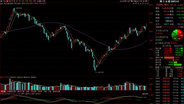Image resolution: width=184 pixels, height=104 pixels.
Task: Click the lock icon in chart tools
Action: coord(143,4)
